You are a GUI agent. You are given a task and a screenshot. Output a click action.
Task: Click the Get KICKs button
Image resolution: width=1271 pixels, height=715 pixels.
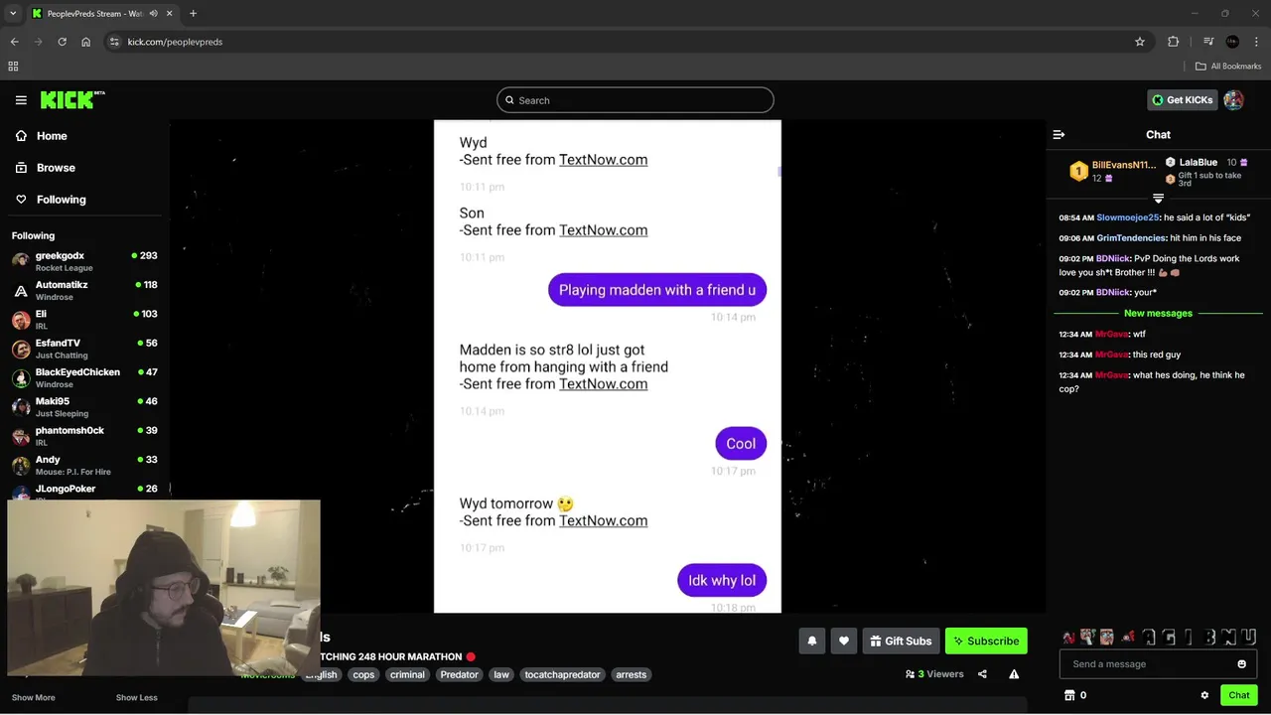point(1183,100)
